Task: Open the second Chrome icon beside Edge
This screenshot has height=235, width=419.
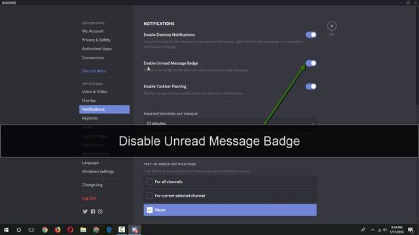Action: (96, 230)
